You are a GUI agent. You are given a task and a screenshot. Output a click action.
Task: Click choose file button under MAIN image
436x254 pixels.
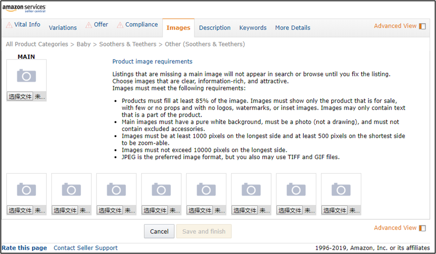20,97
